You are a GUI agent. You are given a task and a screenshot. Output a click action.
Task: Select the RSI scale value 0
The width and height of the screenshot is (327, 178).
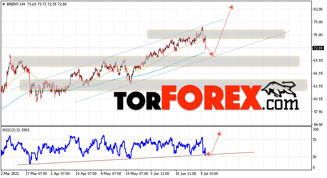[x=314, y=168]
